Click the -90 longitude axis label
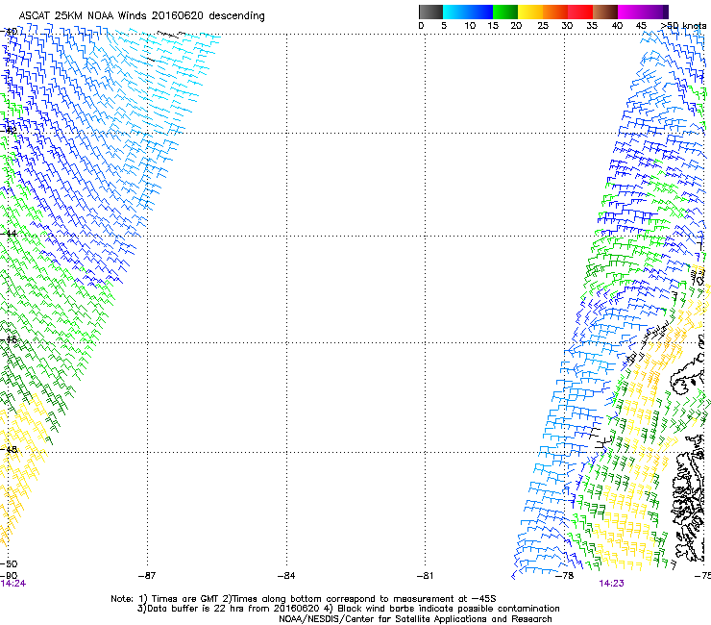 9,576
